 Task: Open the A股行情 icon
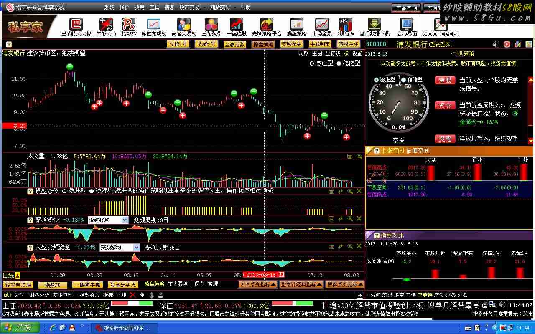tap(346, 27)
